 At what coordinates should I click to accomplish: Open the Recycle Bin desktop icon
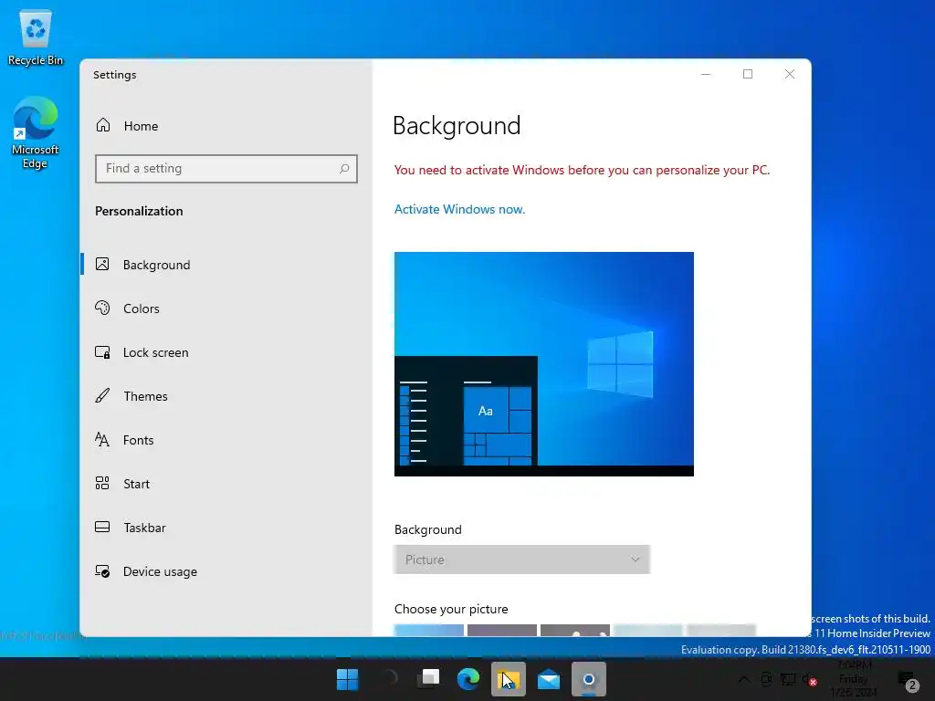pos(36,37)
